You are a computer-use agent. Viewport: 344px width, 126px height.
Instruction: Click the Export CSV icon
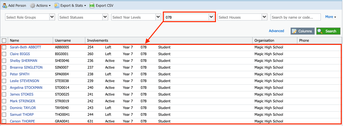92,5
